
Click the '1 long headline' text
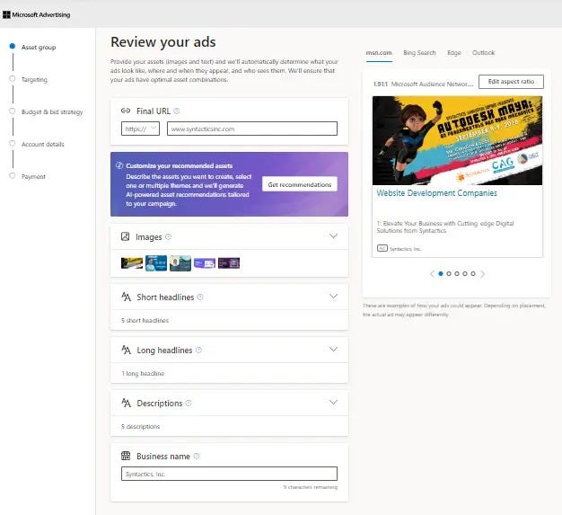click(x=143, y=373)
